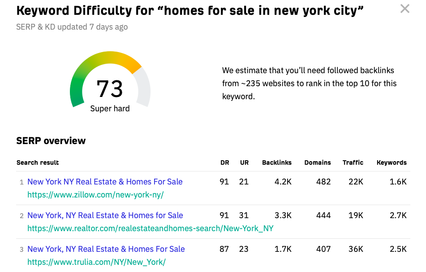Viewport: 426px width, 272px height.
Task: Click the UR column header
Action: click(244, 162)
